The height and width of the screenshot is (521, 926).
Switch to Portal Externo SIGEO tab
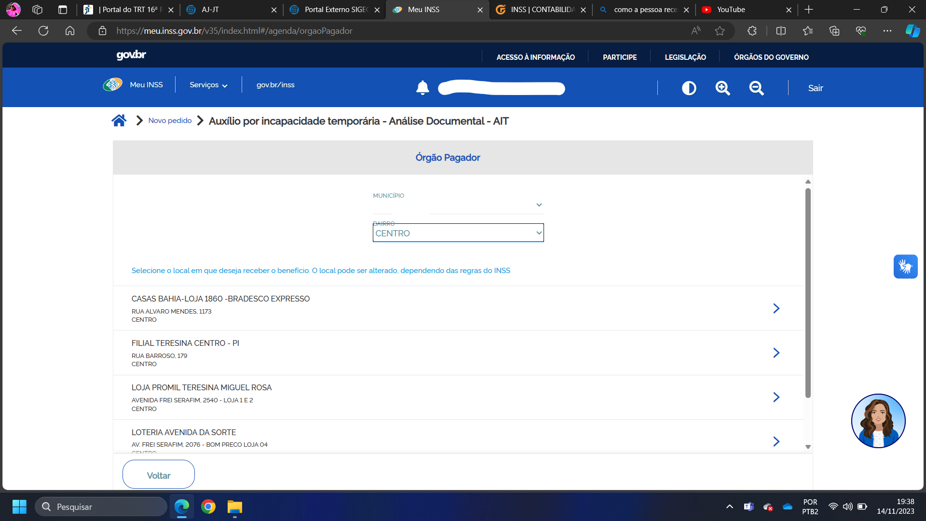point(335,10)
